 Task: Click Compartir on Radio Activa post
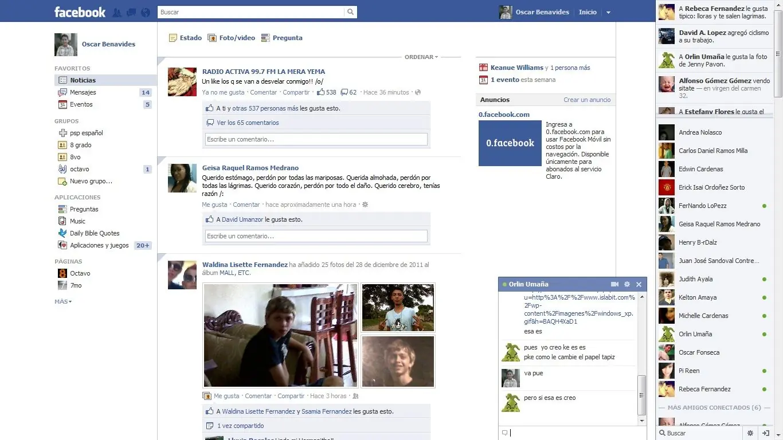[x=296, y=92]
